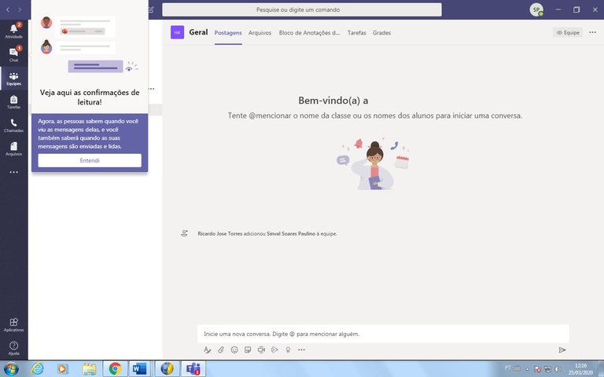Image resolution: width=604 pixels, height=377 pixels.
Task: Expand text formatting options in compose box
Action: [208, 350]
